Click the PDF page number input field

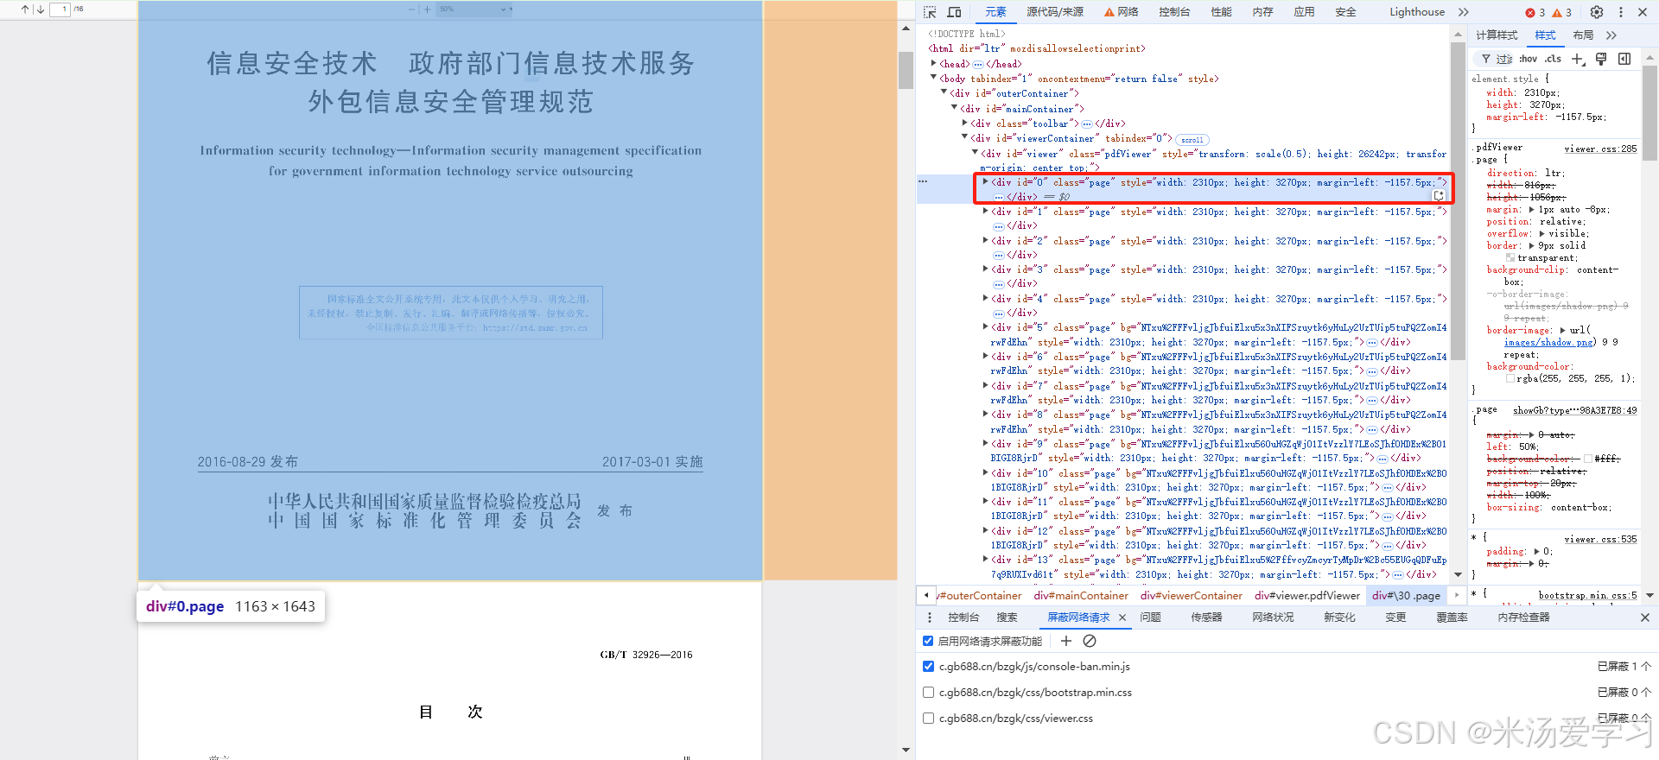coord(60,9)
